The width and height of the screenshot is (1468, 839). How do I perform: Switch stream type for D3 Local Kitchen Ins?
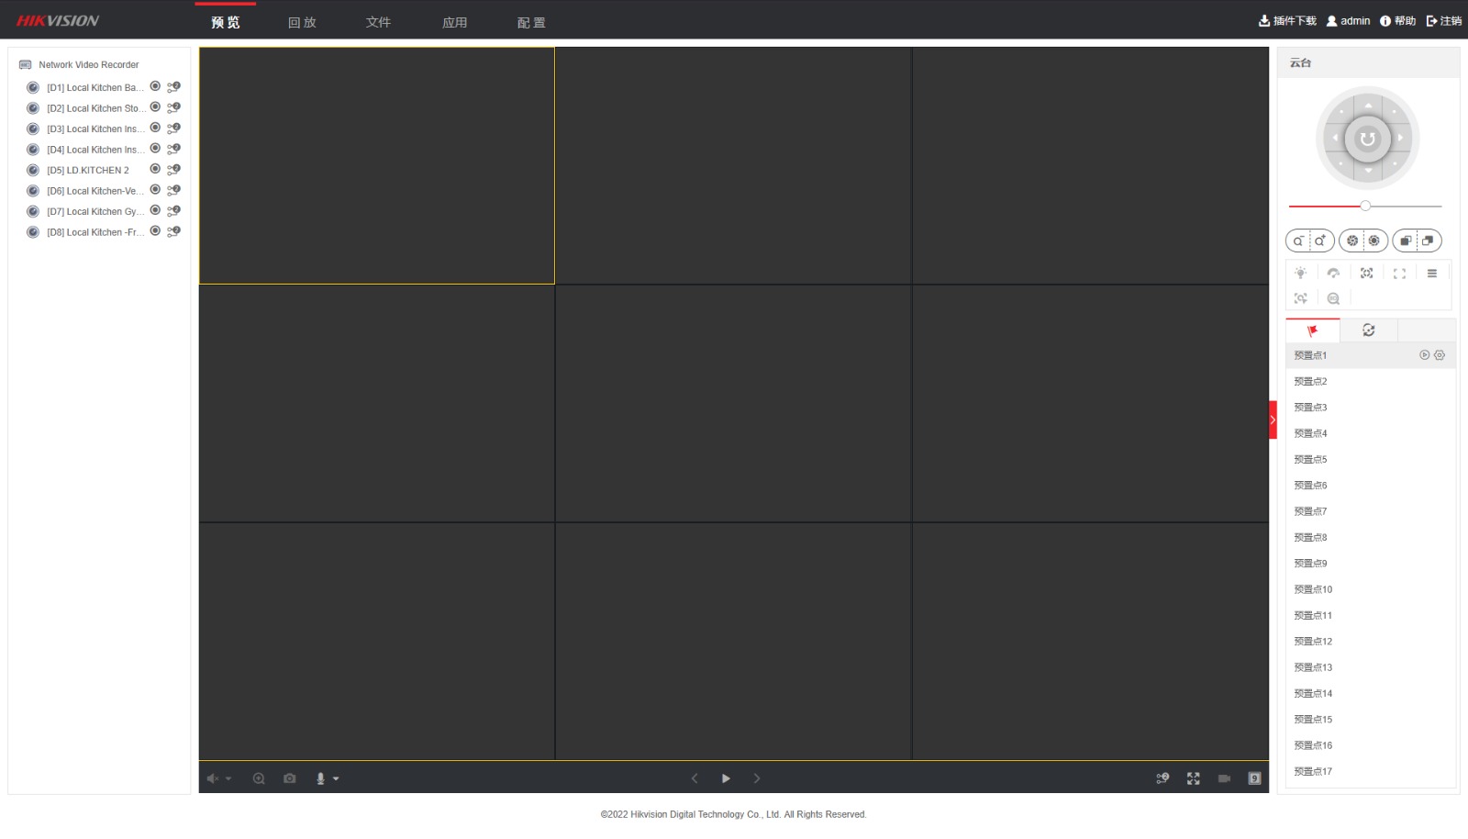point(173,129)
